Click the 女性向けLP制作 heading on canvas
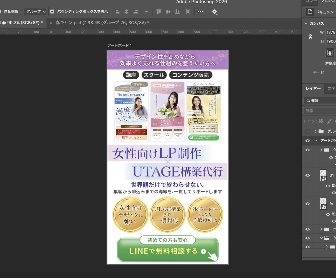 [x=157, y=153]
